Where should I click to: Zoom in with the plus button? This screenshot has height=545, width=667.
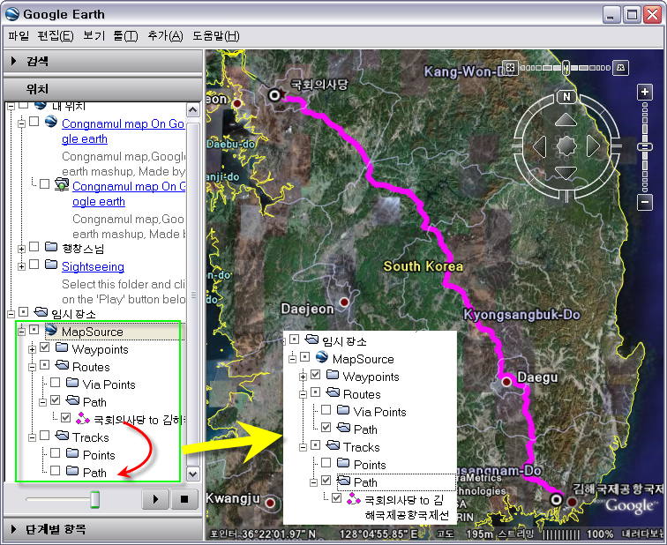(645, 92)
